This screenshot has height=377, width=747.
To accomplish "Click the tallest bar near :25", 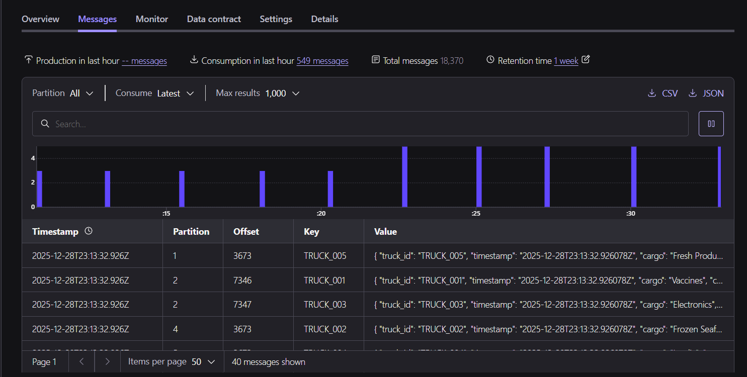I will [x=479, y=176].
